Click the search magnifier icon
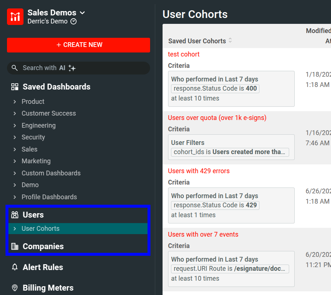 coord(14,68)
